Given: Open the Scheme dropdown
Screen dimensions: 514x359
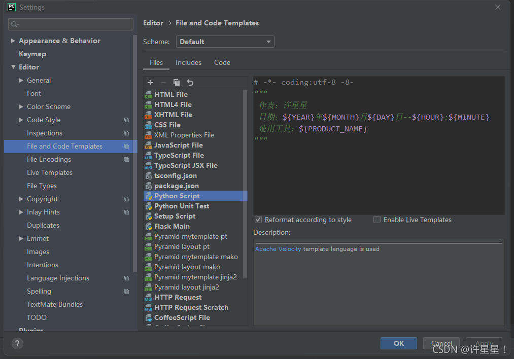Looking at the screenshot, I should pos(225,42).
